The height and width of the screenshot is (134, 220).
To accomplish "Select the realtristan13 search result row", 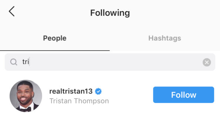I will 110,96.
